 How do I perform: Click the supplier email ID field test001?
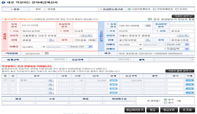click(x=31, y=47)
